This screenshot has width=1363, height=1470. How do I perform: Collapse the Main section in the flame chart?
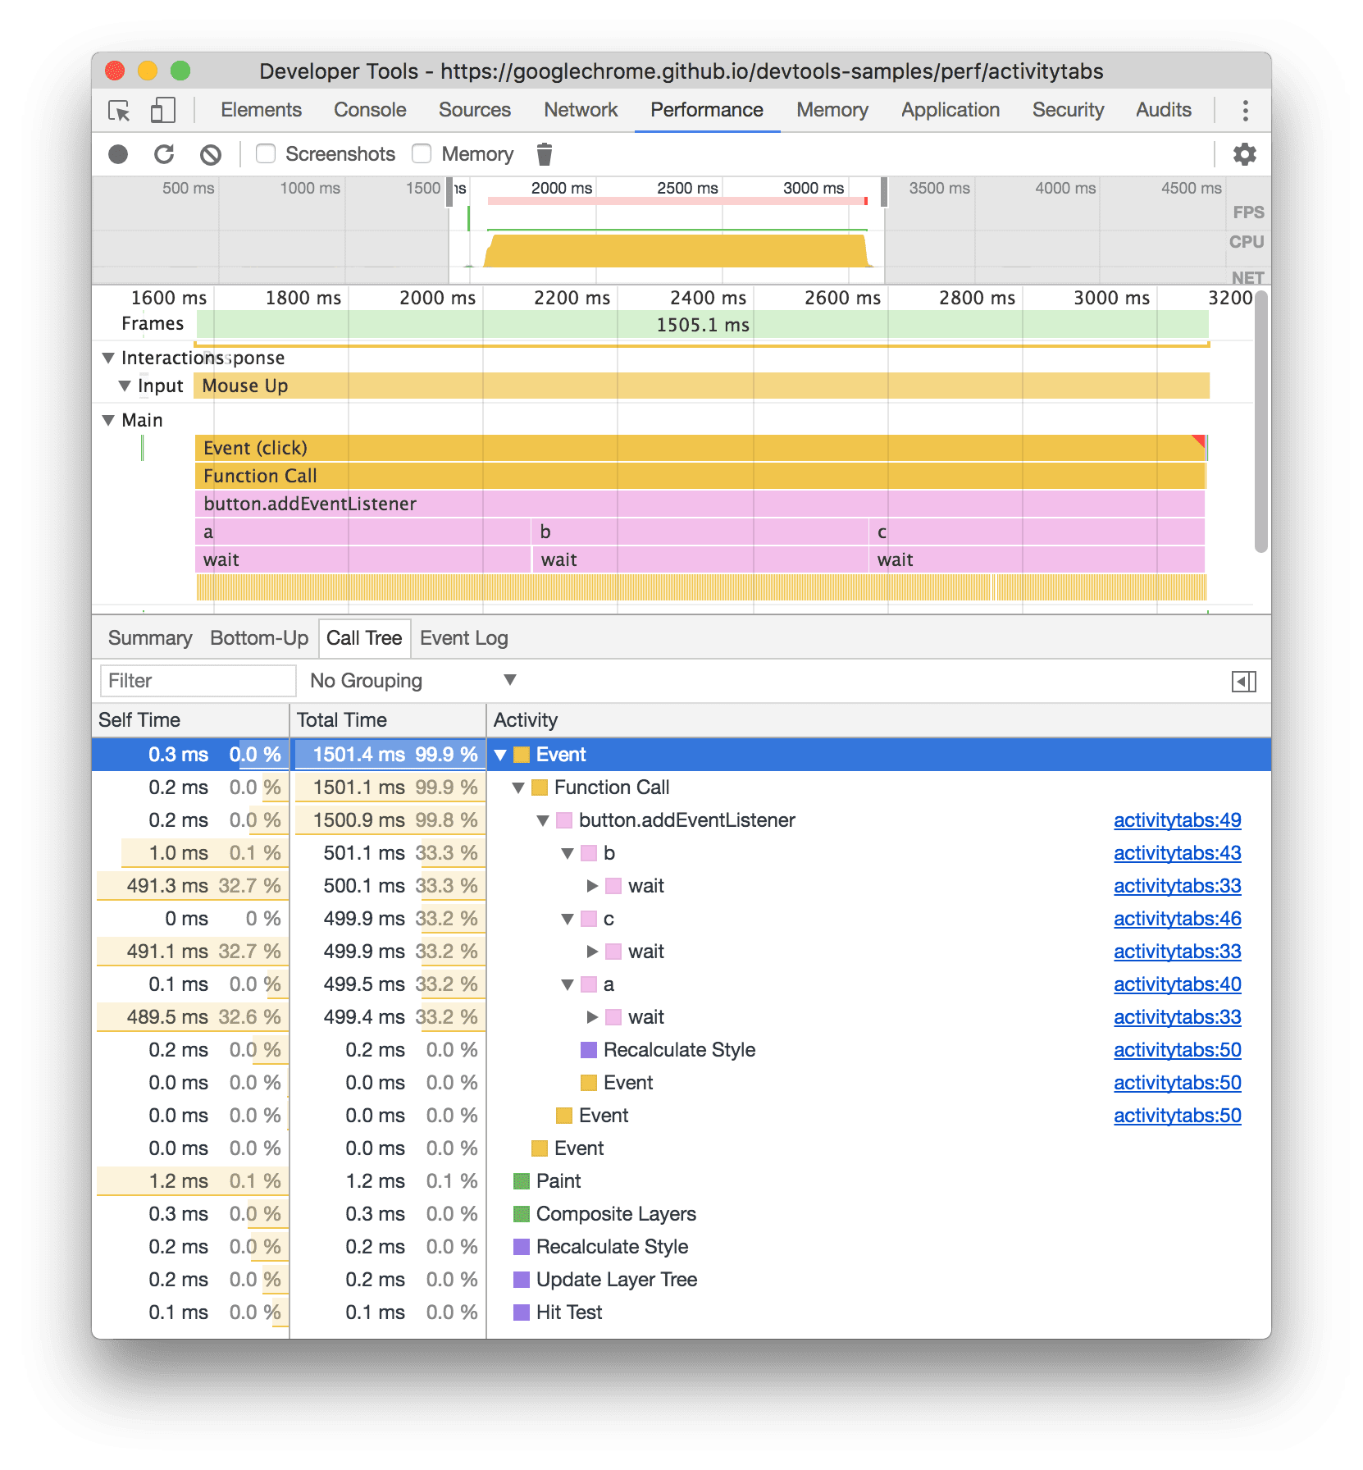tap(107, 419)
